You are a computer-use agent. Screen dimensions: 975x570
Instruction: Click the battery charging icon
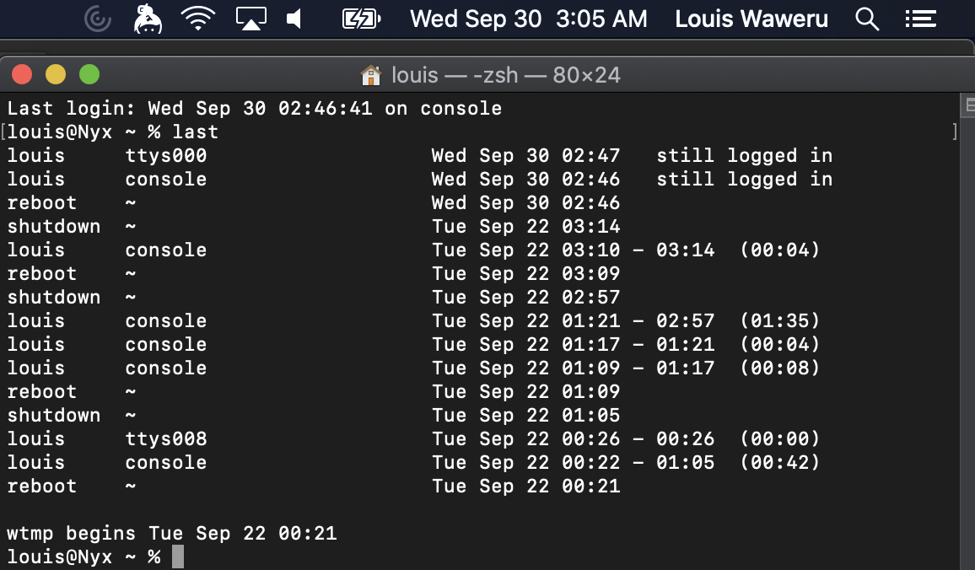(x=361, y=19)
